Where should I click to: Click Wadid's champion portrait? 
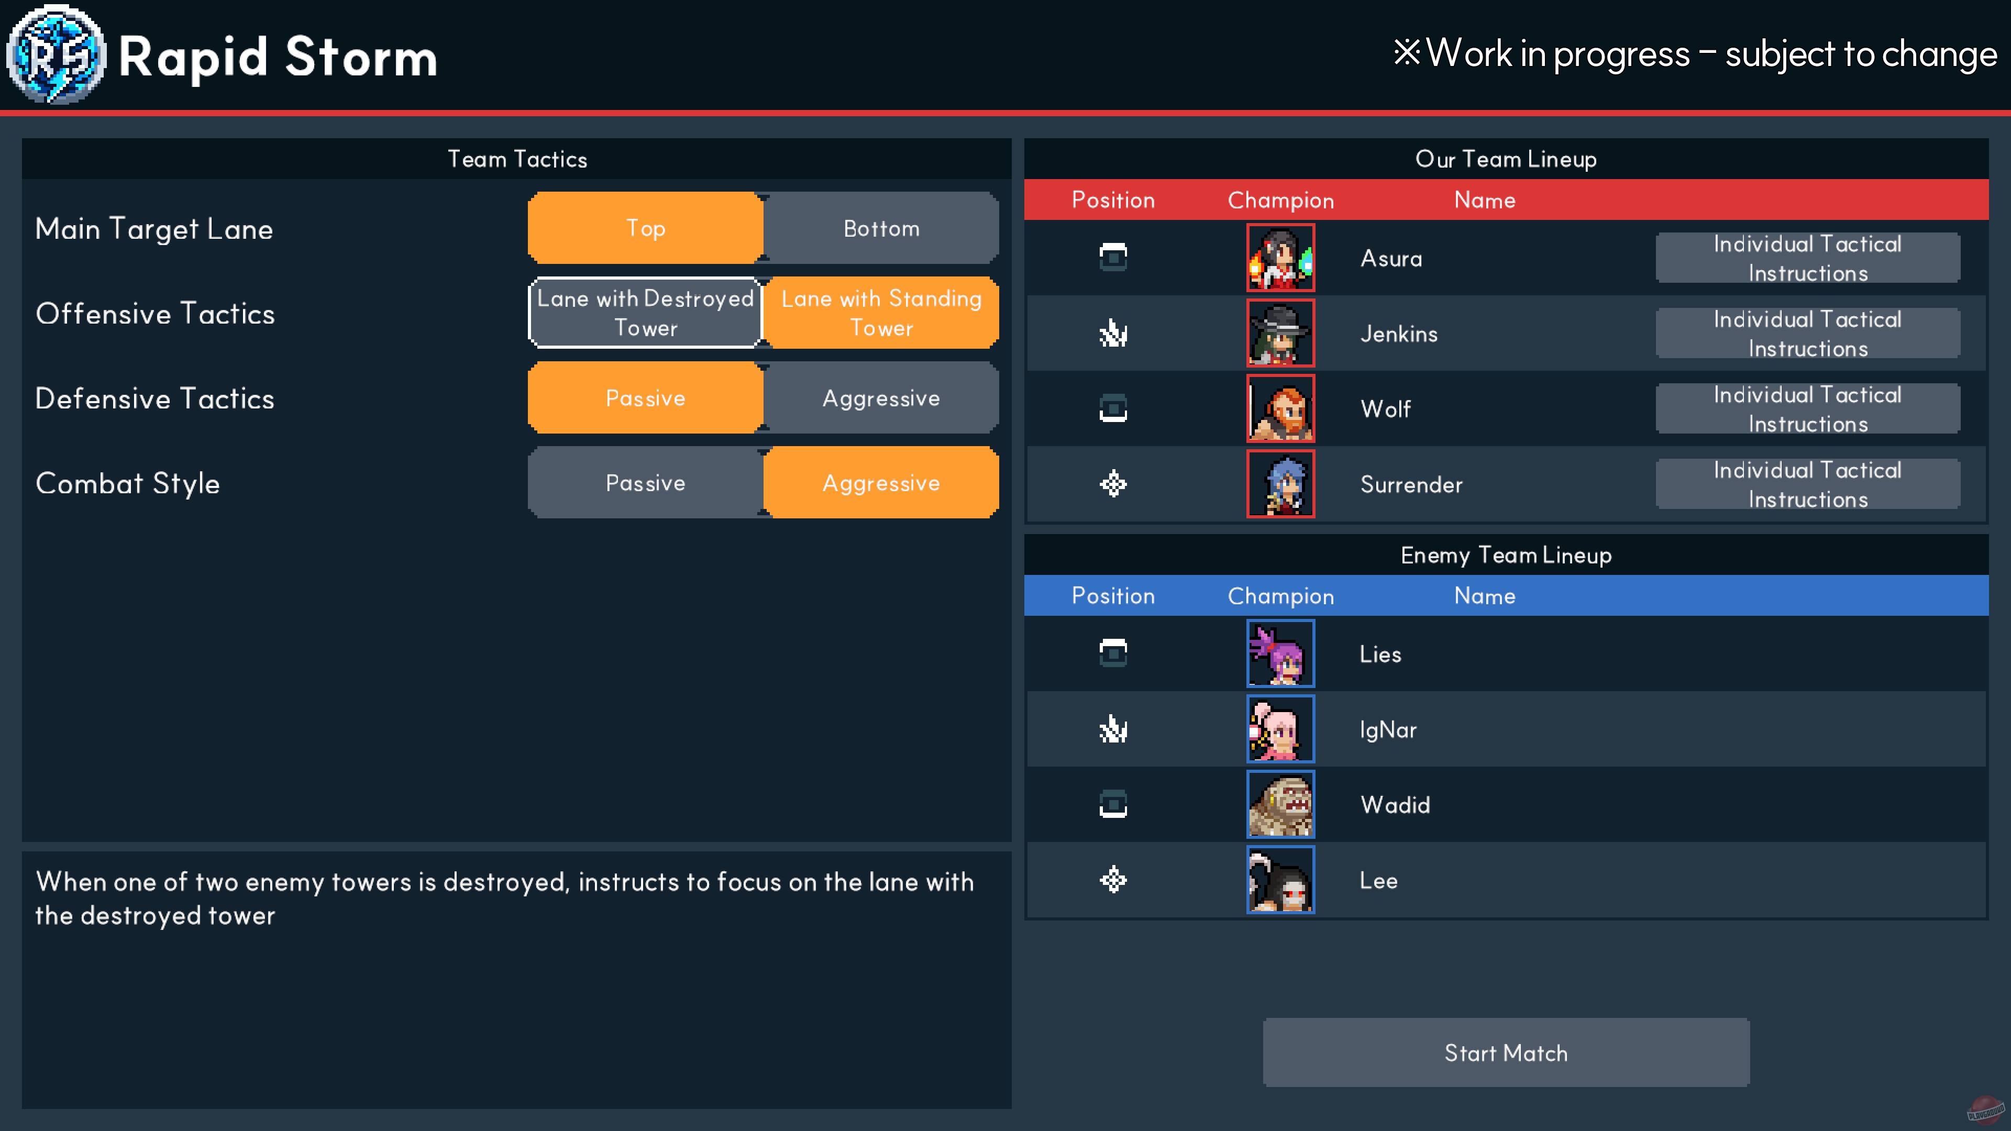coord(1280,805)
